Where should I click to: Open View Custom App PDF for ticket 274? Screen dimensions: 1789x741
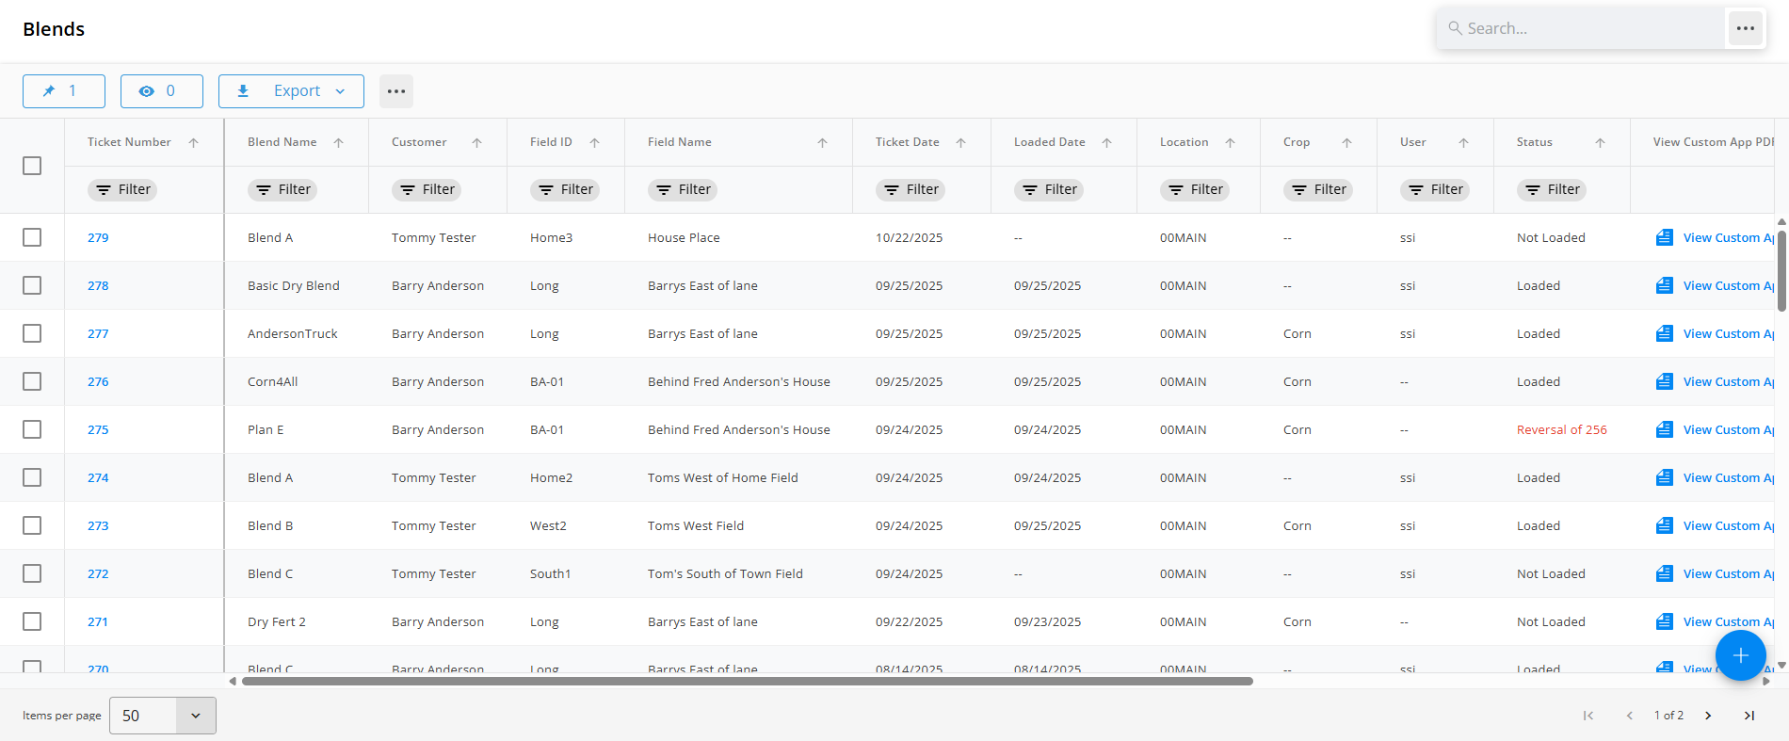(x=1729, y=477)
